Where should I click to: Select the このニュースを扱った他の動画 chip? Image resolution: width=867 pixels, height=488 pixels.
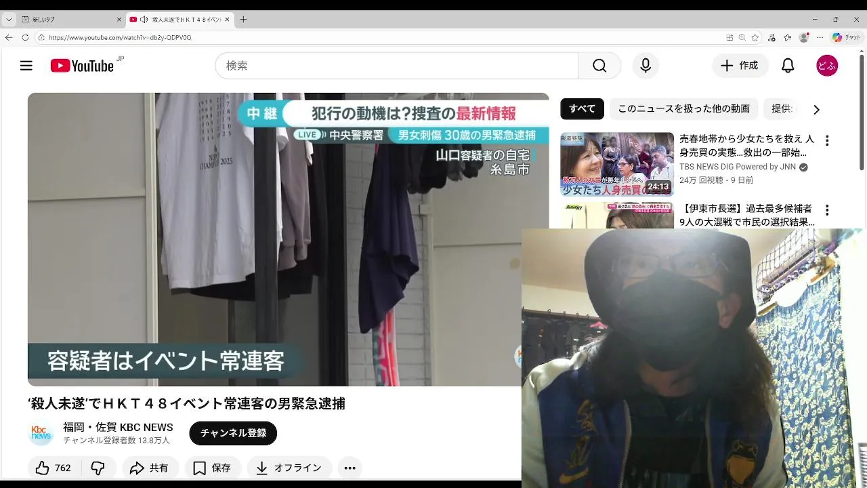pyautogui.click(x=683, y=108)
